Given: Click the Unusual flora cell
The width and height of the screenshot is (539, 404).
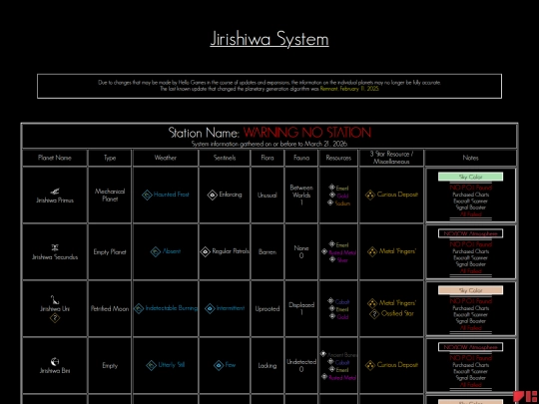Looking at the screenshot, I should click(x=268, y=196).
